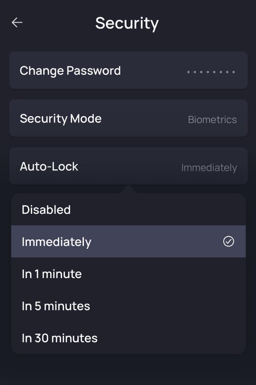Click the masked password dots
This screenshot has height=385, width=256.
pyautogui.click(x=211, y=72)
